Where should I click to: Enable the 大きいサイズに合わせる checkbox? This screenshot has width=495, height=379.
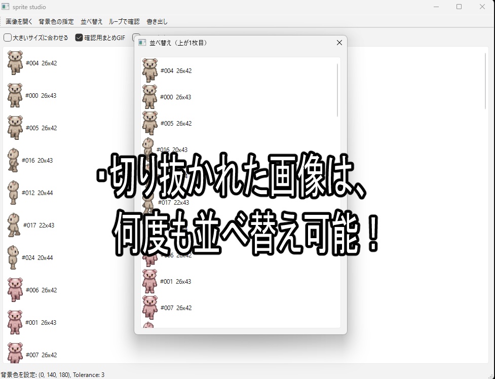pyautogui.click(x=8, y=37)
